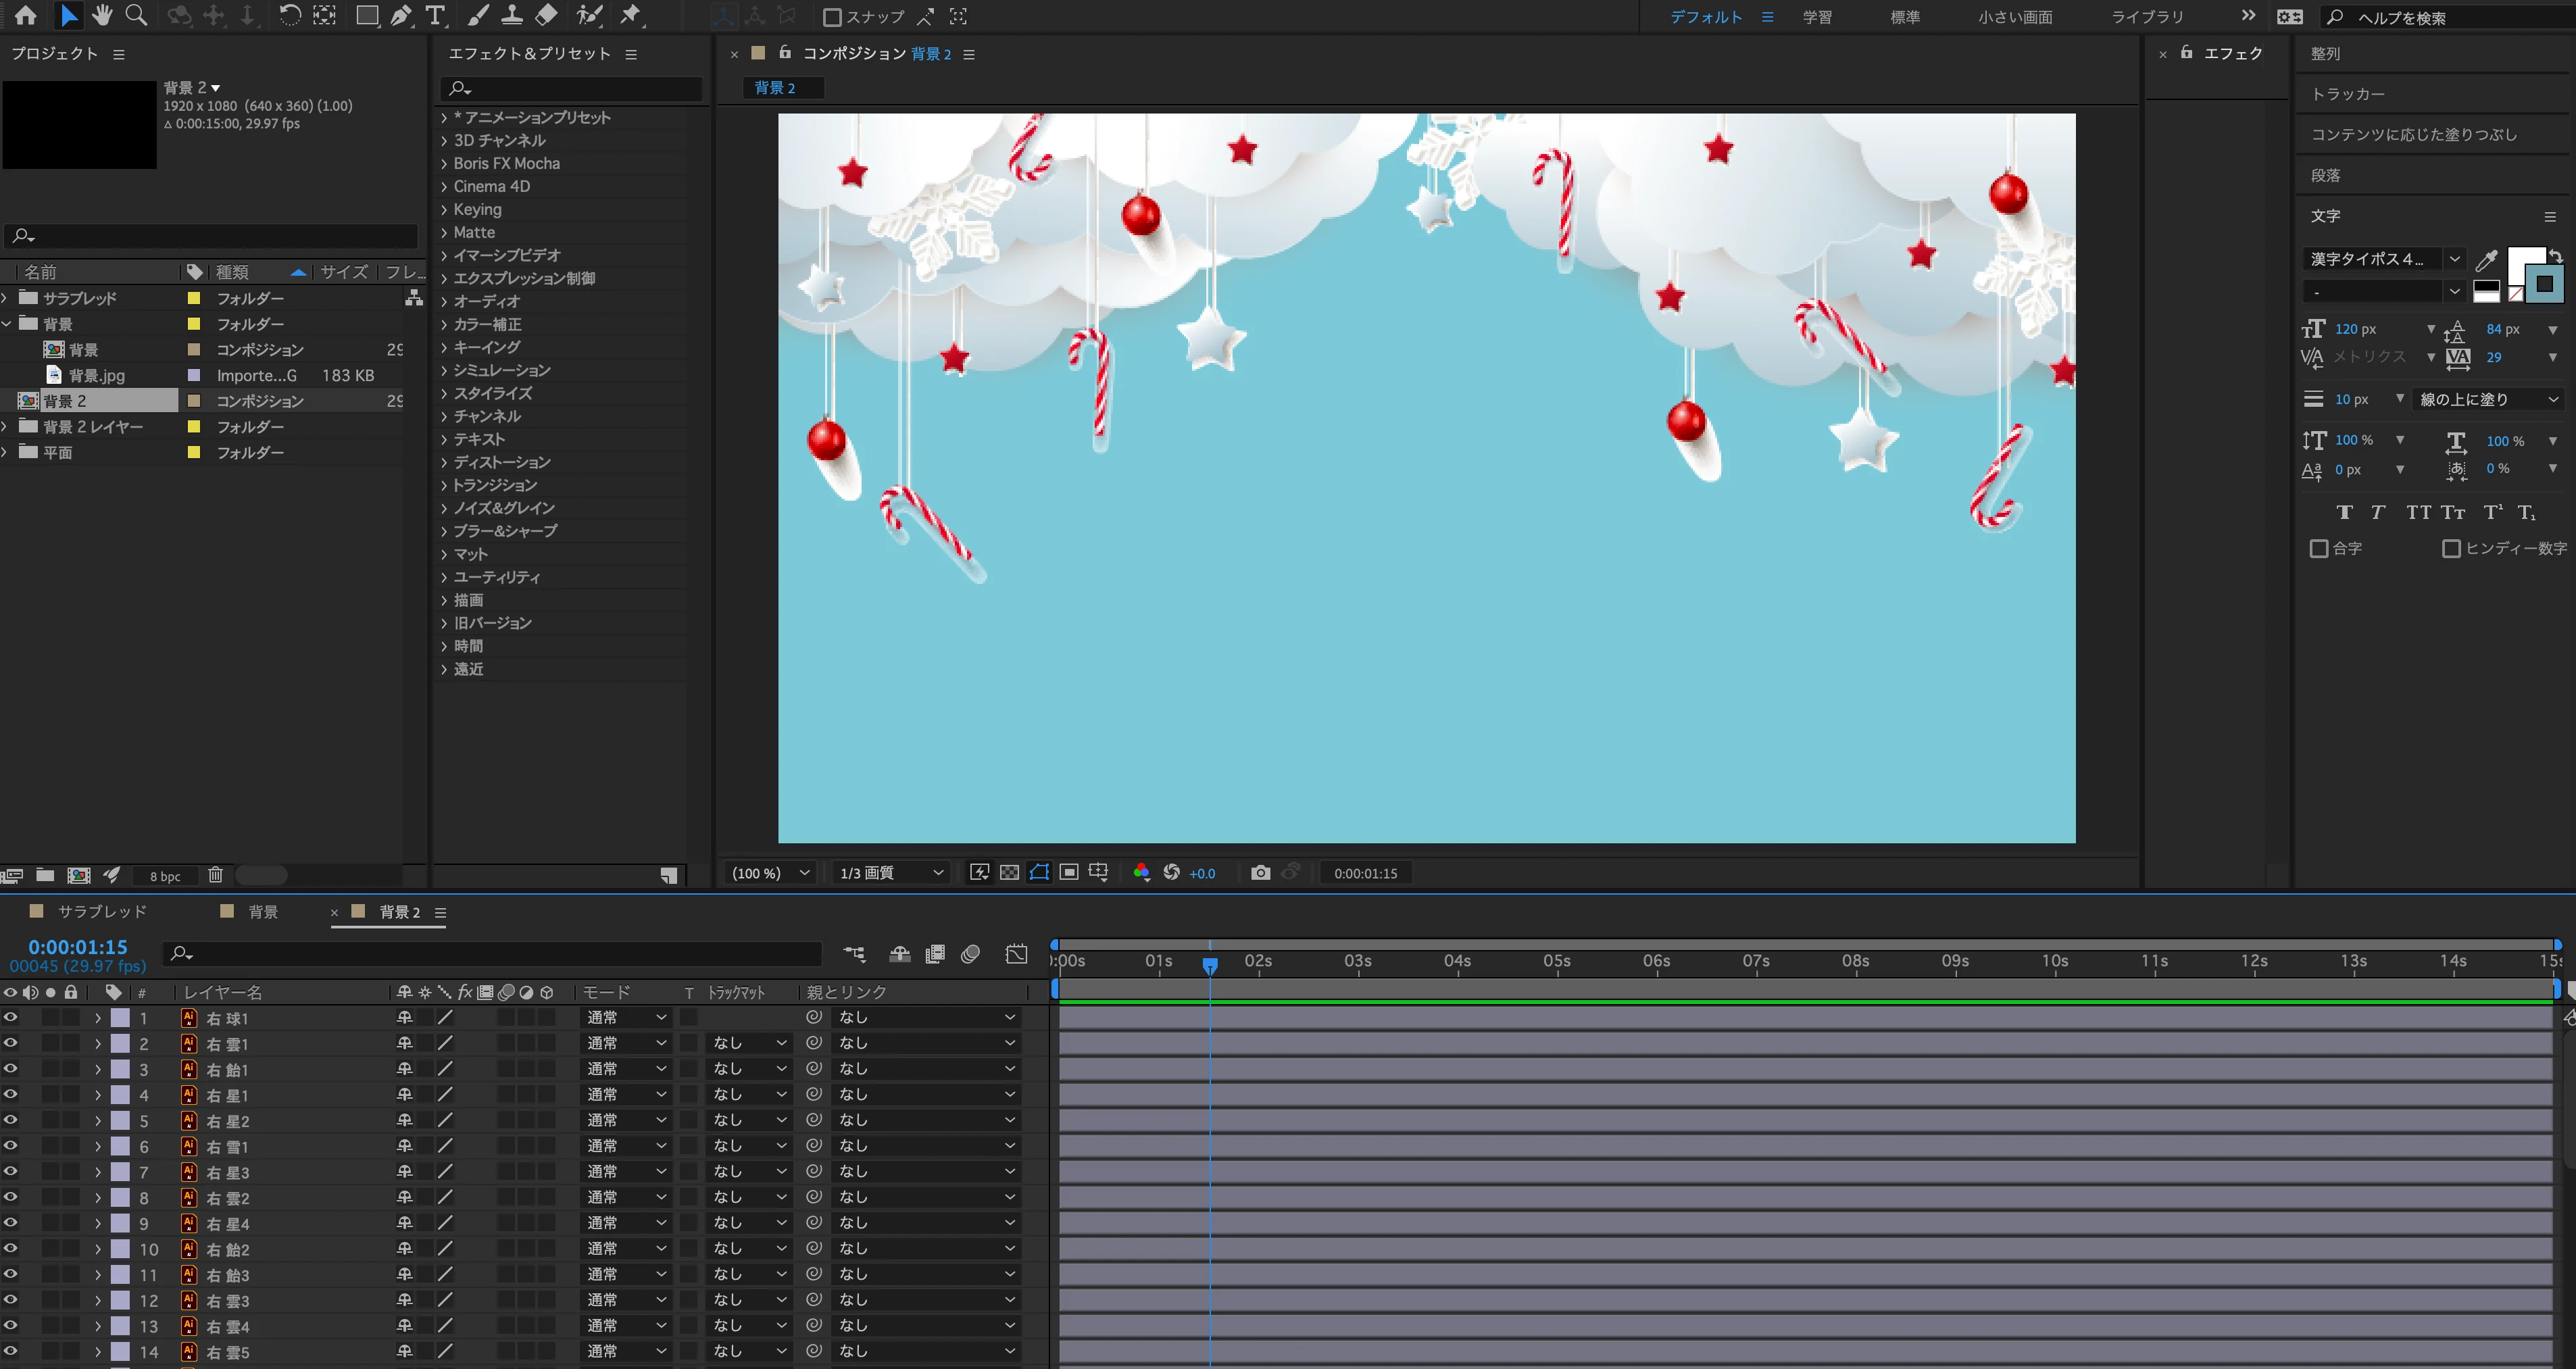This screenshot has height=1369, width=2576.
Task: Select the Pen tool
Action: (x=400, y=15)
